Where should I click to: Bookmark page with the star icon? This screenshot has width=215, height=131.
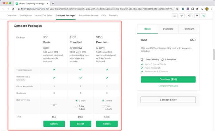click(x=177, y=9)
